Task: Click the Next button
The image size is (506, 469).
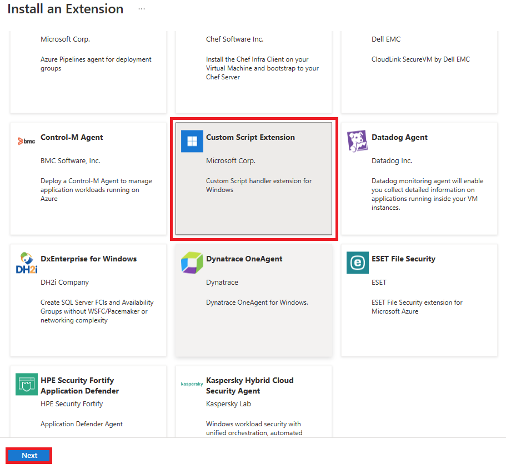Action: coord(29,456)
